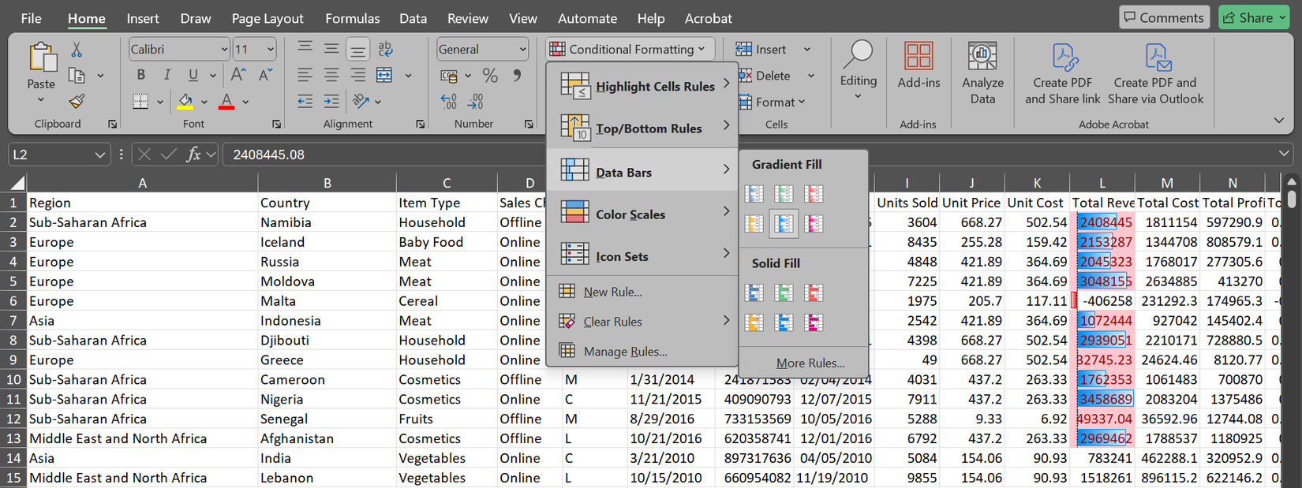1302x488 pixels.
Task: Select the green gradient fill data bar
Action: click(784, 193)
